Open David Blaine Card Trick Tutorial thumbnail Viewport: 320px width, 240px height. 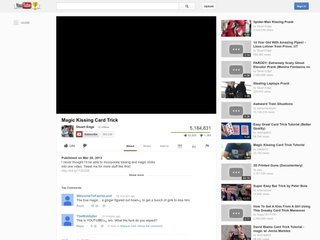point(236,232)
